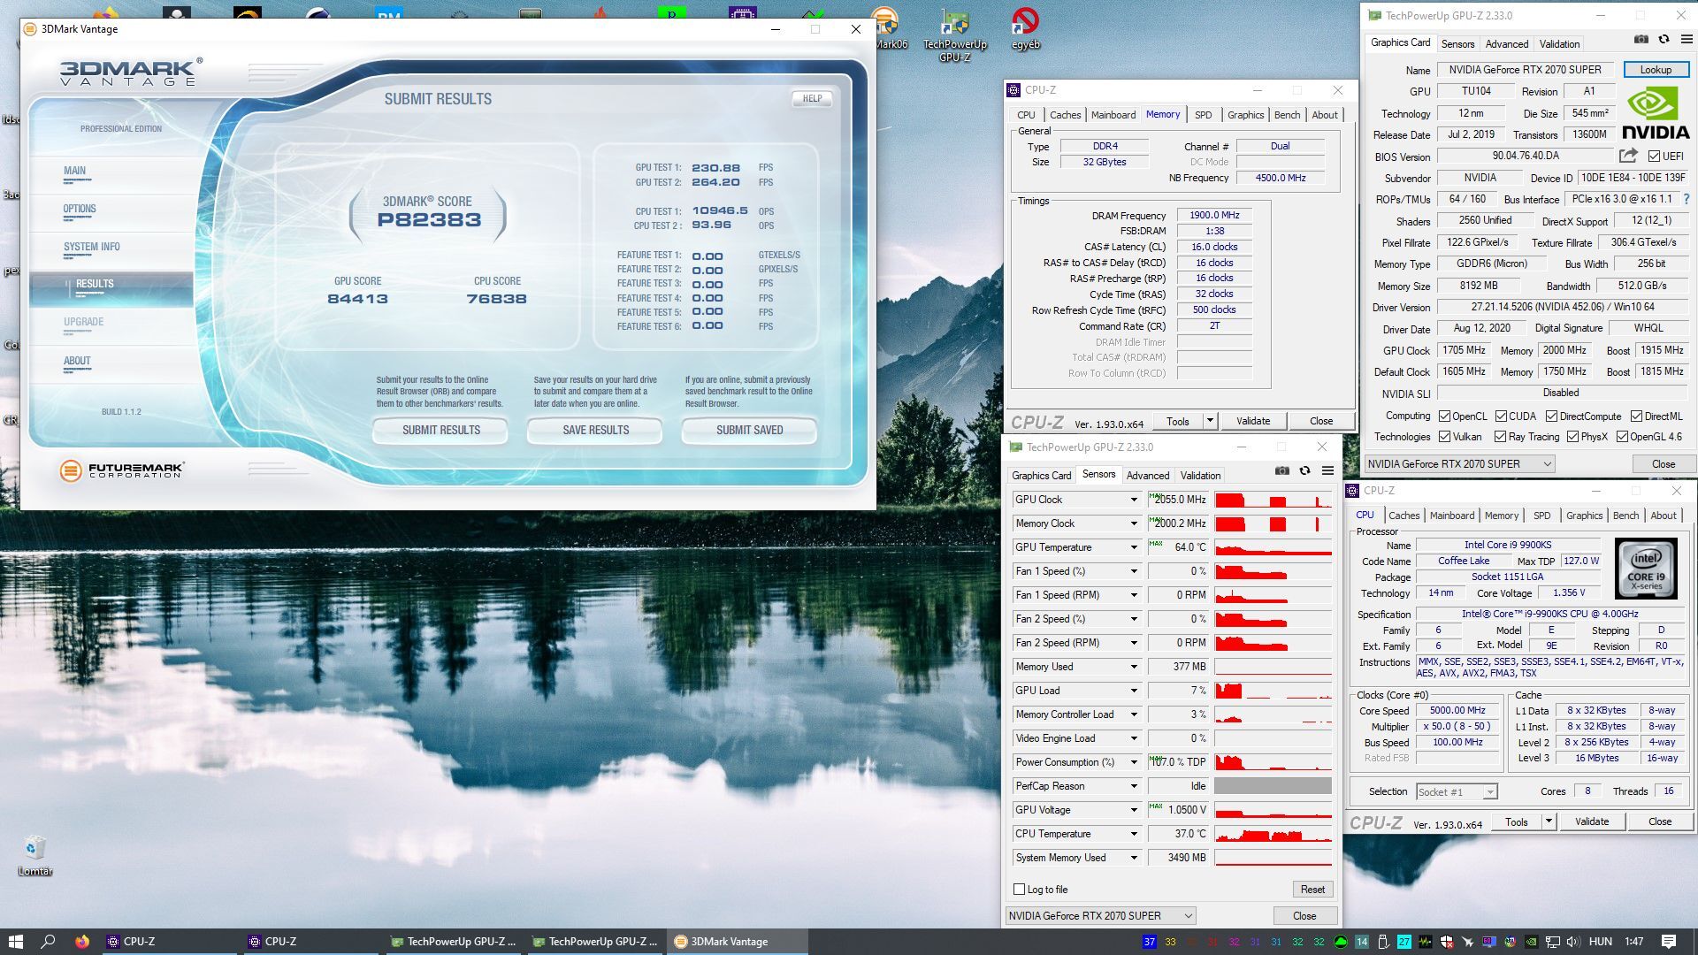Switch to SPD tab in CPU-Z Memory window
Viewport: 1698px width, 955px height.
tap(1203, 115)
